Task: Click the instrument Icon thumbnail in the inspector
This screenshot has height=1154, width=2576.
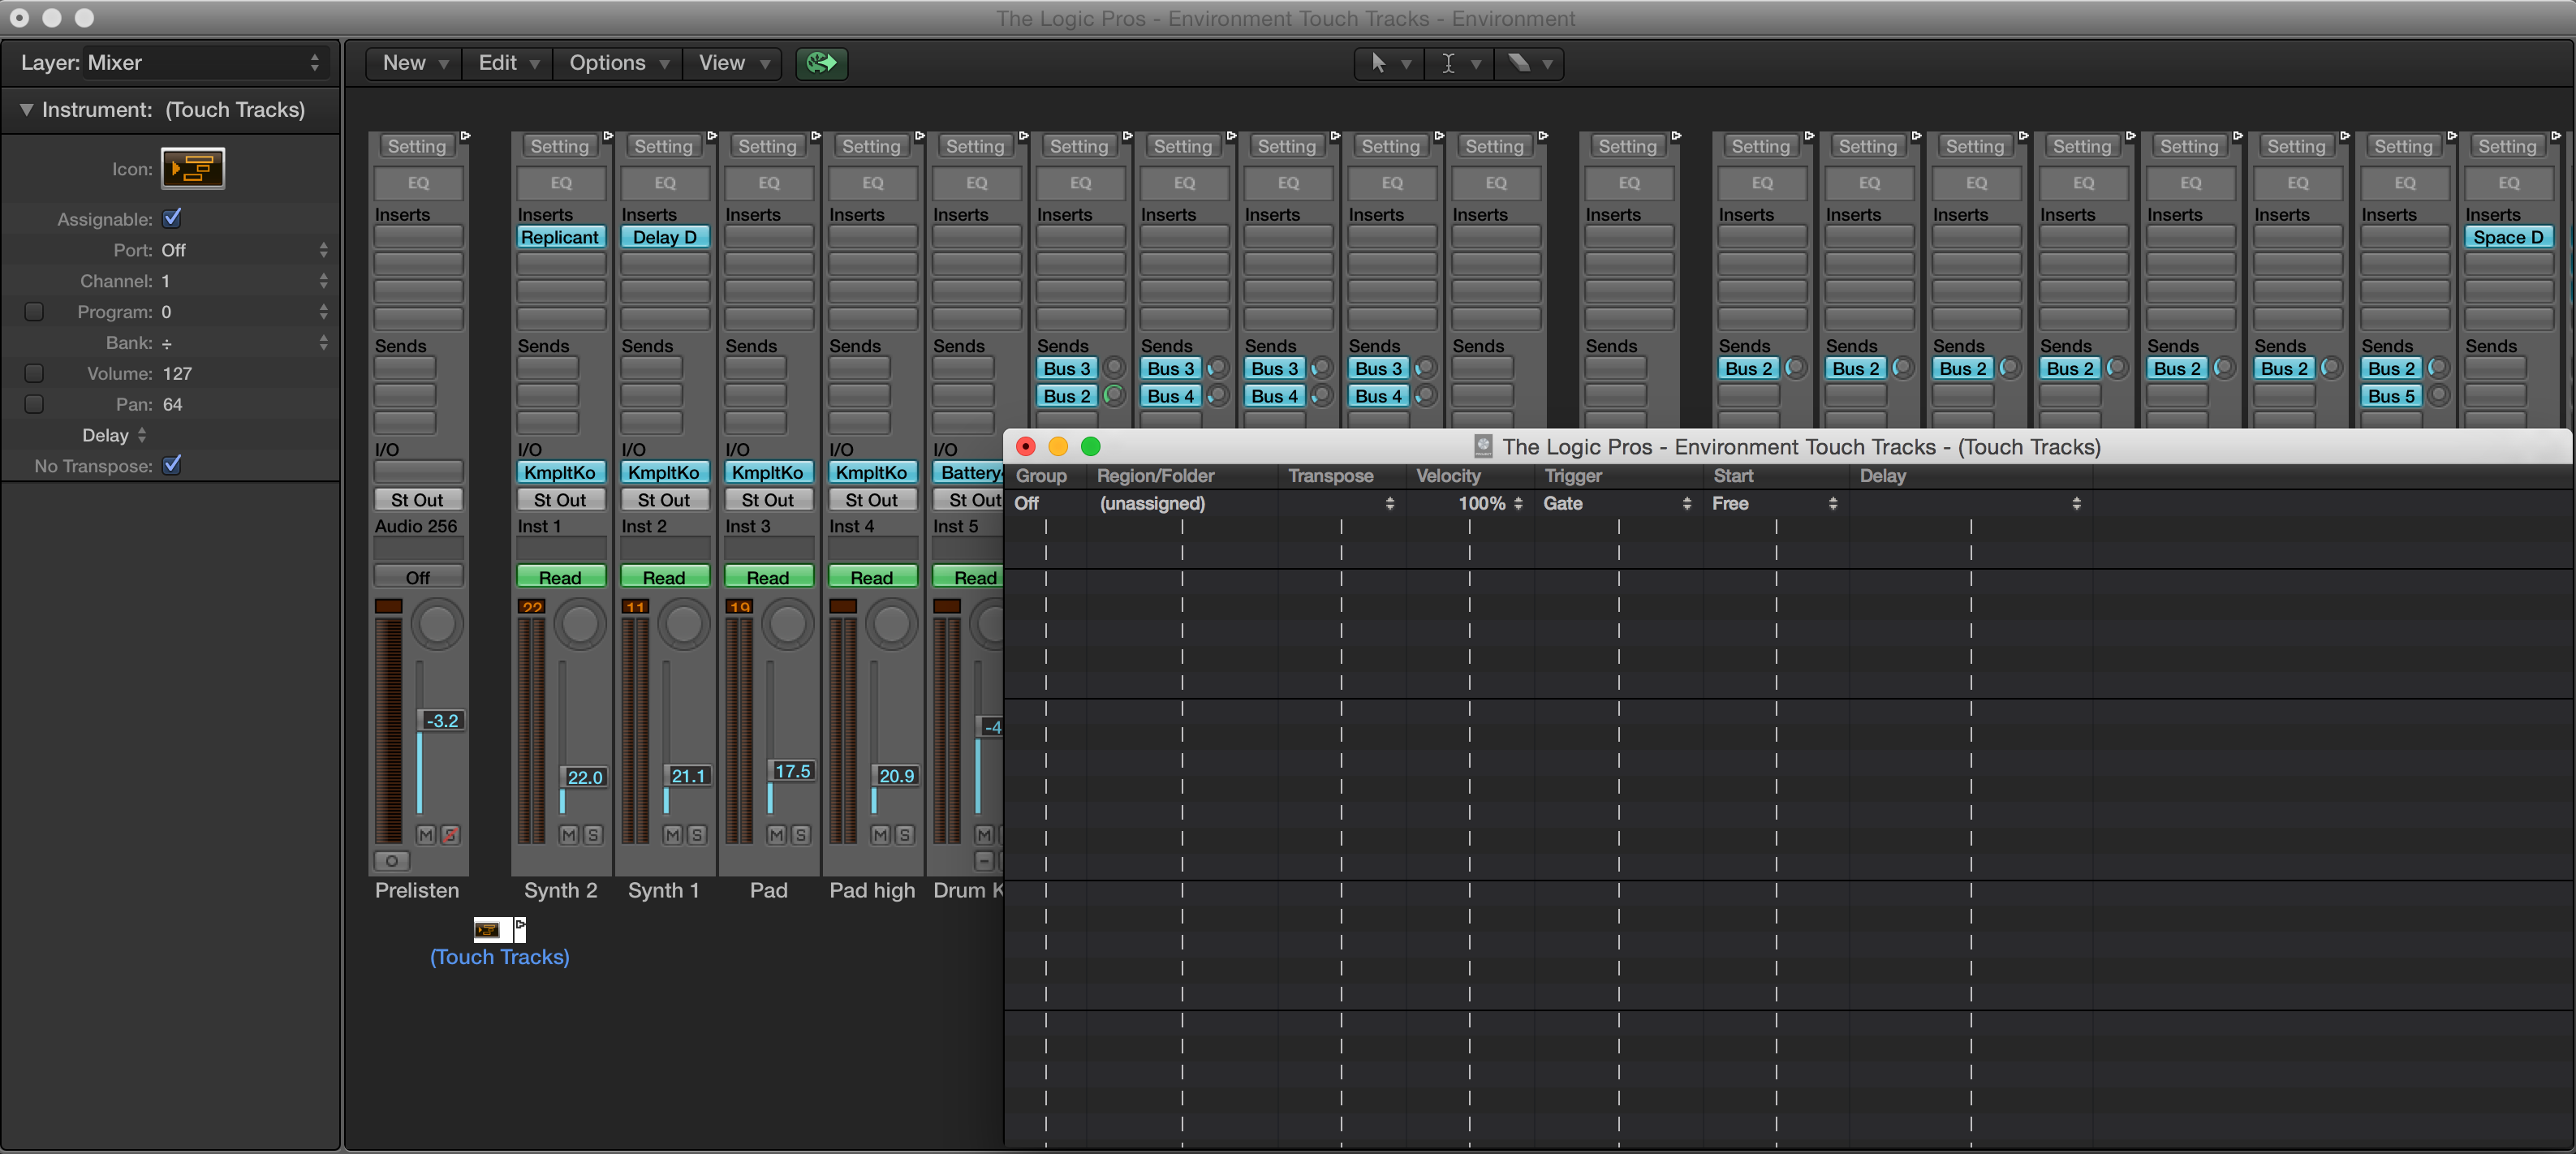Action: click(x=192, y=168)
